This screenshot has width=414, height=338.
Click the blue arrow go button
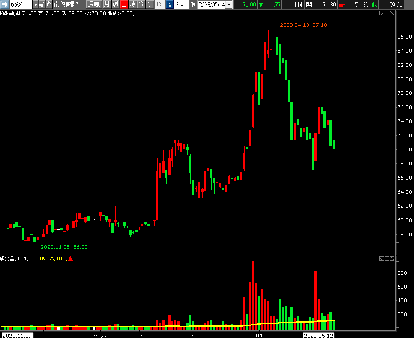click(5, 4)
